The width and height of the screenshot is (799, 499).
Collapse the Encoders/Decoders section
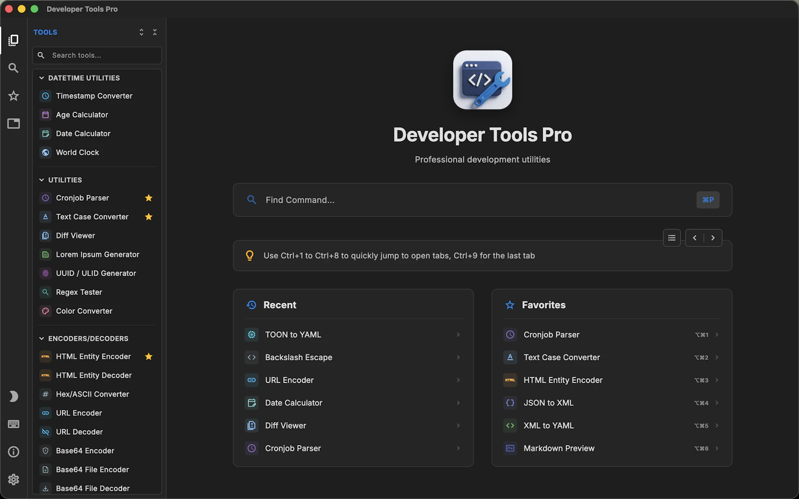coord(41,338)
